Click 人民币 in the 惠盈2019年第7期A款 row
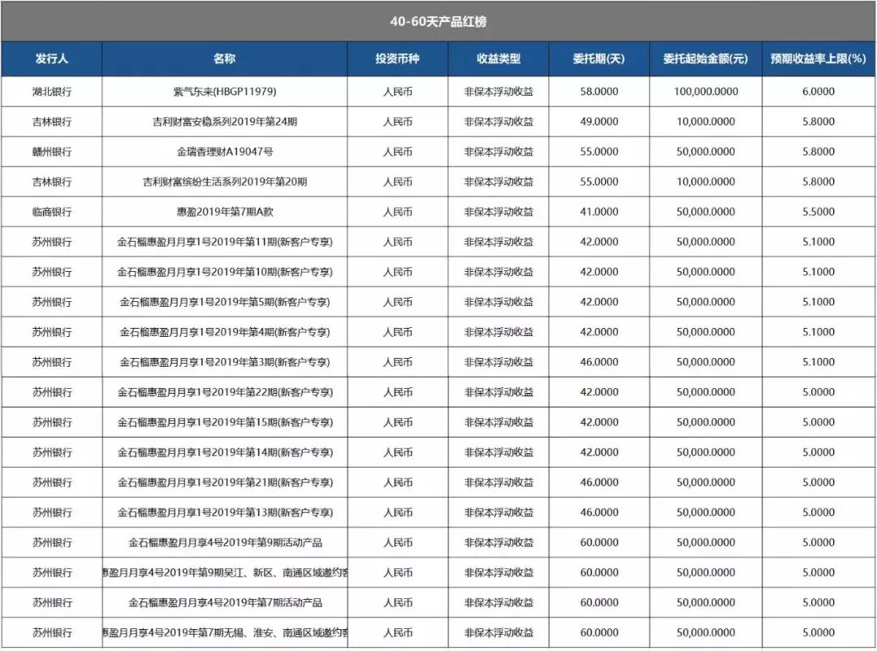 tap(398, 212)
